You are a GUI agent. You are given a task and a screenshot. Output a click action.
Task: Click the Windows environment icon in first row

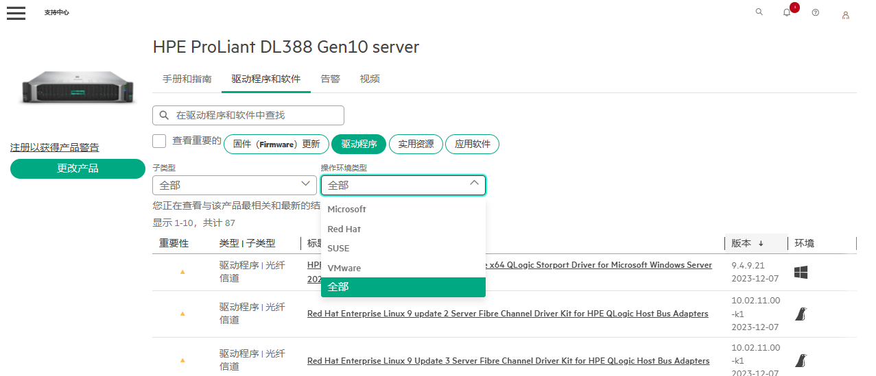tap(801, 273)
